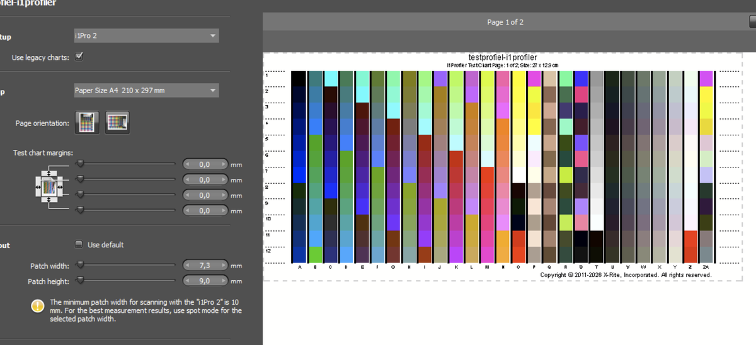Decrease fourth margin value with left arrow
Viewport: 756px width, 345px height.
coord(187,211)
